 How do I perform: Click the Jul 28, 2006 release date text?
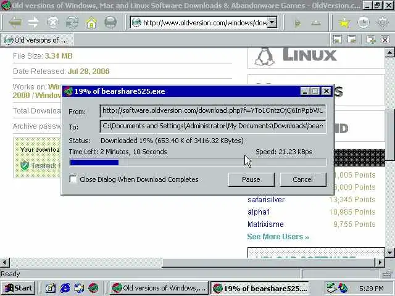tap(89, 72)
